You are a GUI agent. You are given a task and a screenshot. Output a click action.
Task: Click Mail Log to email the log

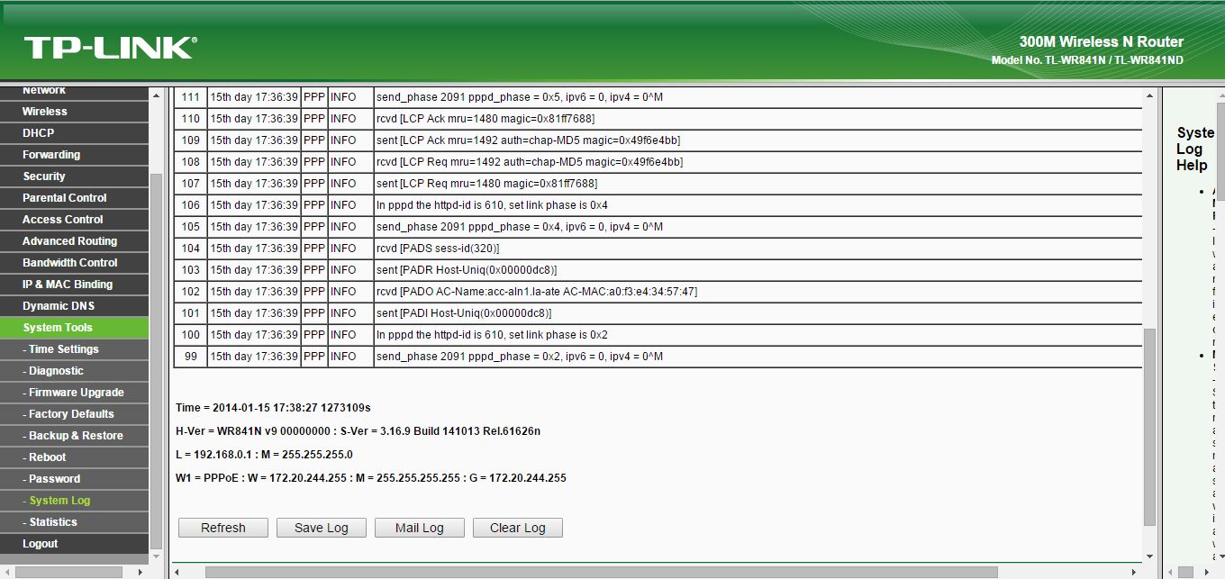click(x=419, y=528)
